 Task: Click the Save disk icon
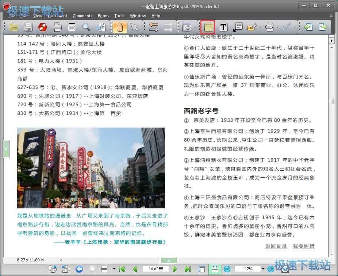28,27
